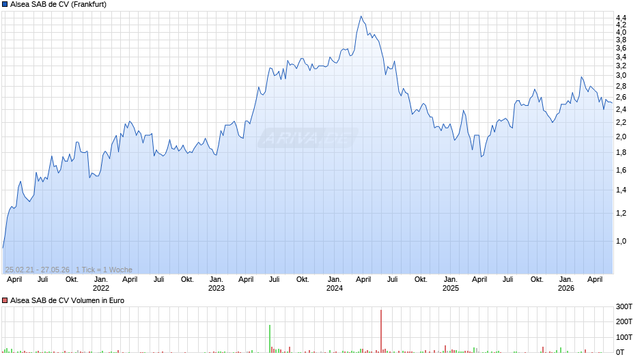The height and width of the screenshot is (359, 642).
Task: Click the date range text '25.02.21 - 27.05.26'
Action: pos(38,270)
